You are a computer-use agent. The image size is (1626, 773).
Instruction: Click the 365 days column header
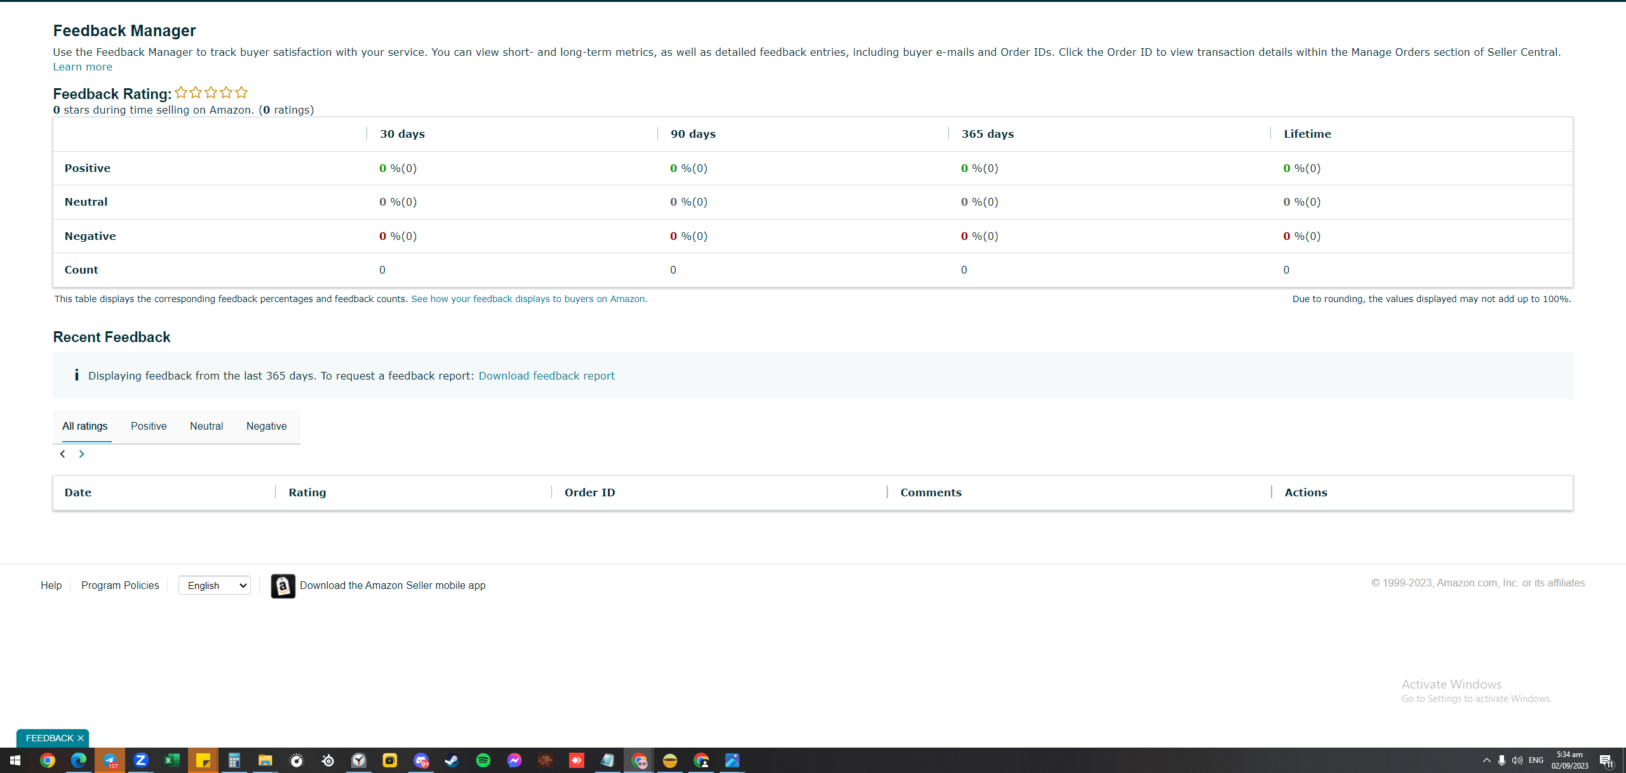(x=988, y=134)
